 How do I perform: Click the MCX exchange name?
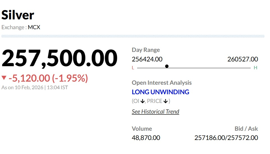34,27
